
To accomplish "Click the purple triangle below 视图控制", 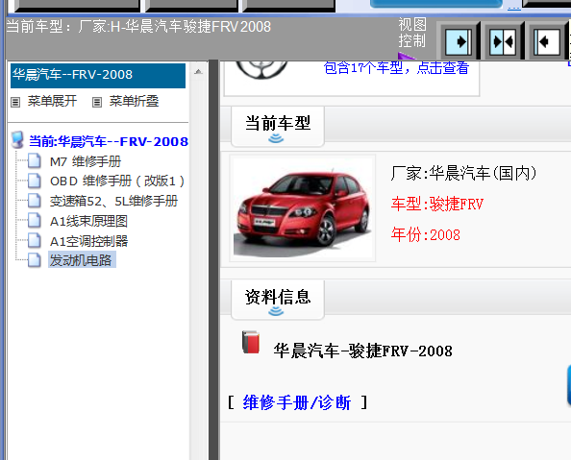I will tap(406, 56).
